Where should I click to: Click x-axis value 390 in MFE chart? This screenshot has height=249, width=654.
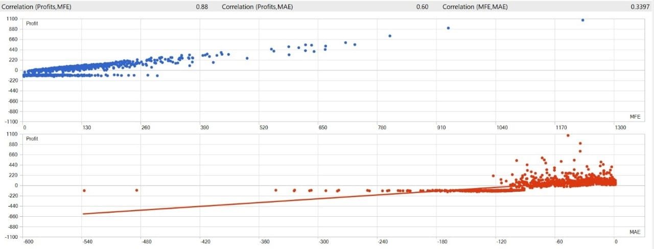pos(205,127)
